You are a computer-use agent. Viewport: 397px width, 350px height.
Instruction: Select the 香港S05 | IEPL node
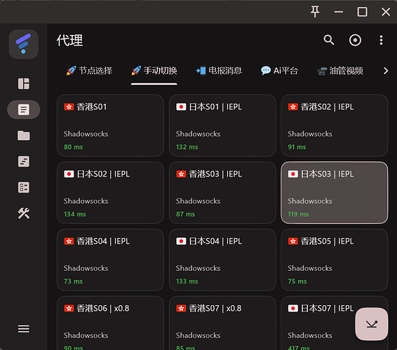pyautogui.click(x=334, y=260)
